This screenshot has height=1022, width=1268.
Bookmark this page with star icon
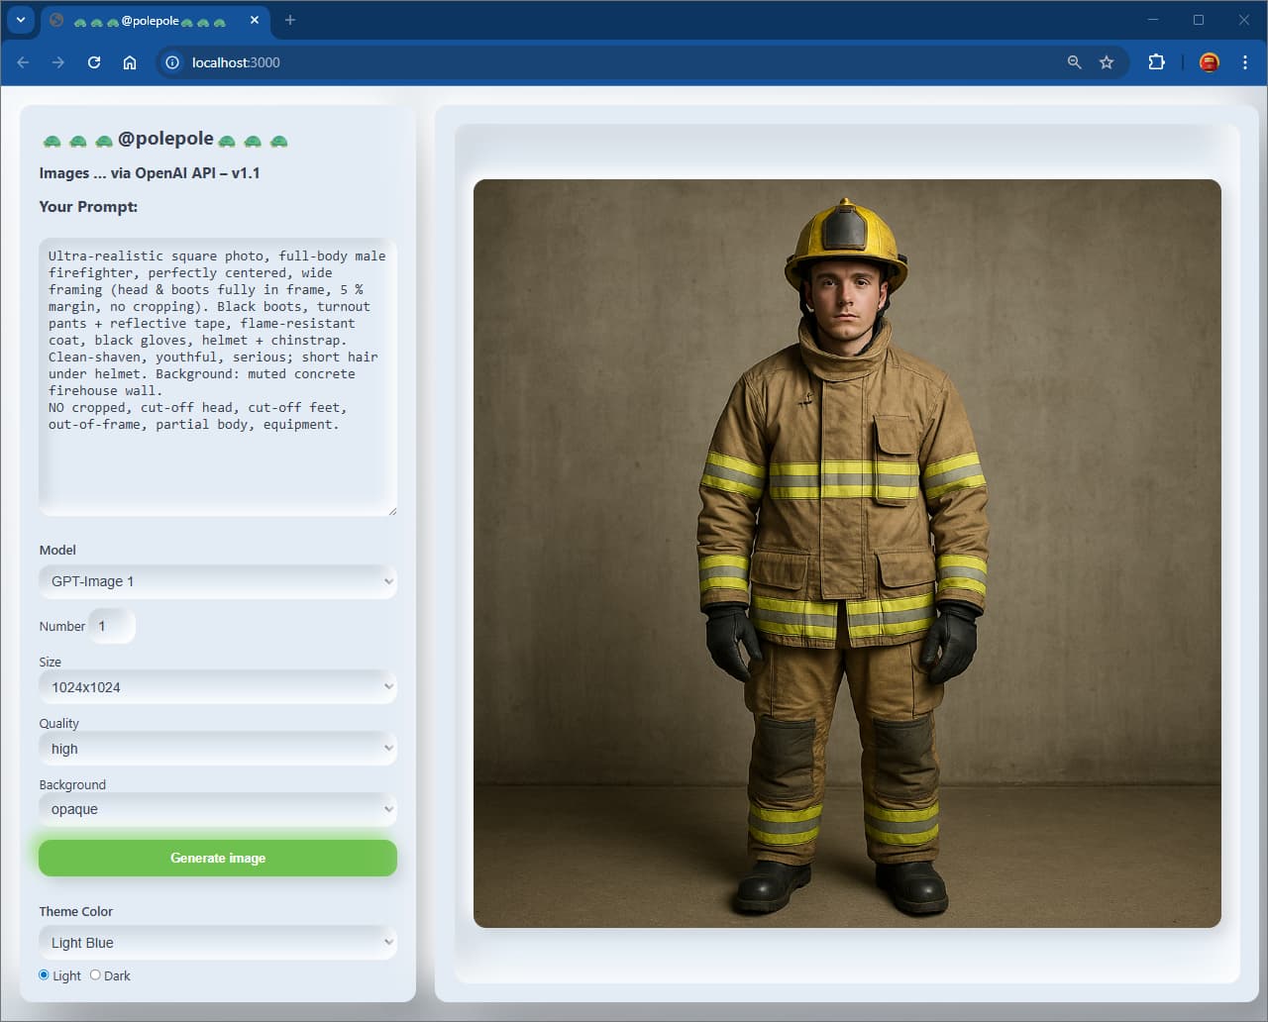point(1107,62)
